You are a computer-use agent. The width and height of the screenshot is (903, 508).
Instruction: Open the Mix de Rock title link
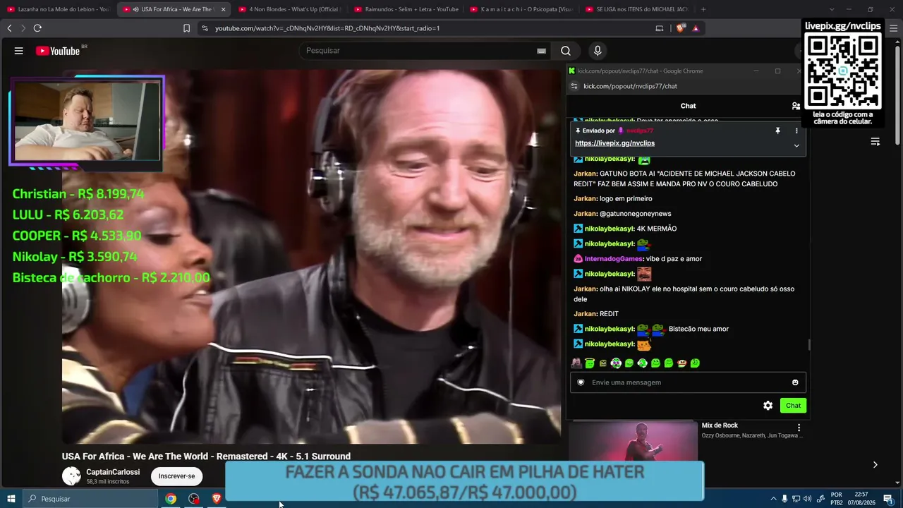tap(720, 425)
